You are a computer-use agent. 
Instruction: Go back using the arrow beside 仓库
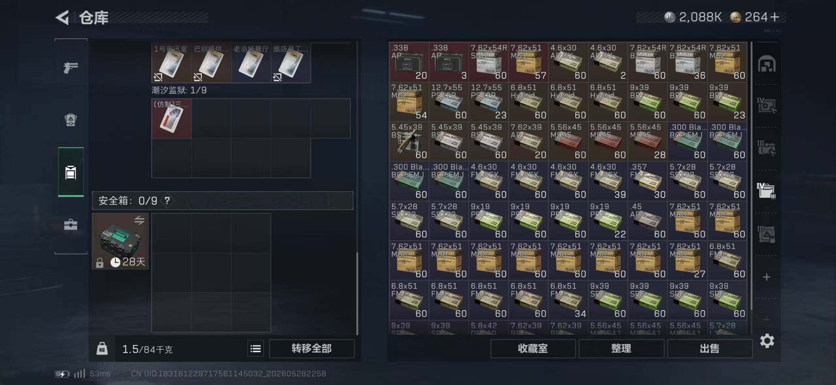click(x=62, y=17)
